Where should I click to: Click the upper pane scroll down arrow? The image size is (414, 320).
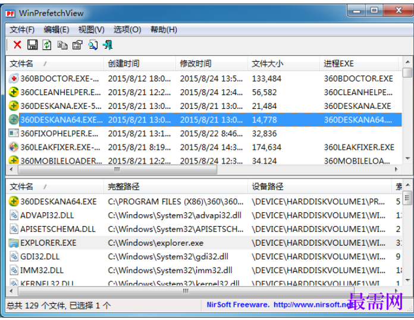(407, 158)
